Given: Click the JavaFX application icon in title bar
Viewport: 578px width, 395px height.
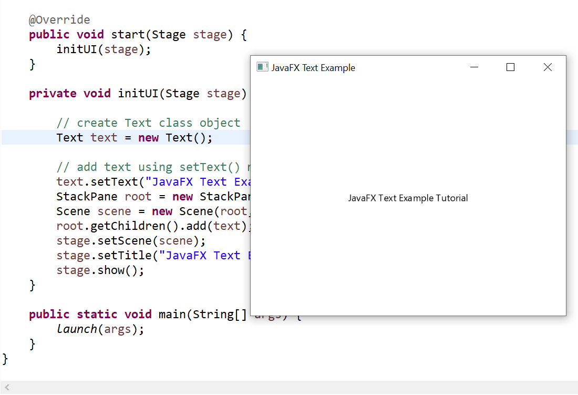Looking at the screenshot, I should [x=262, y=67].
